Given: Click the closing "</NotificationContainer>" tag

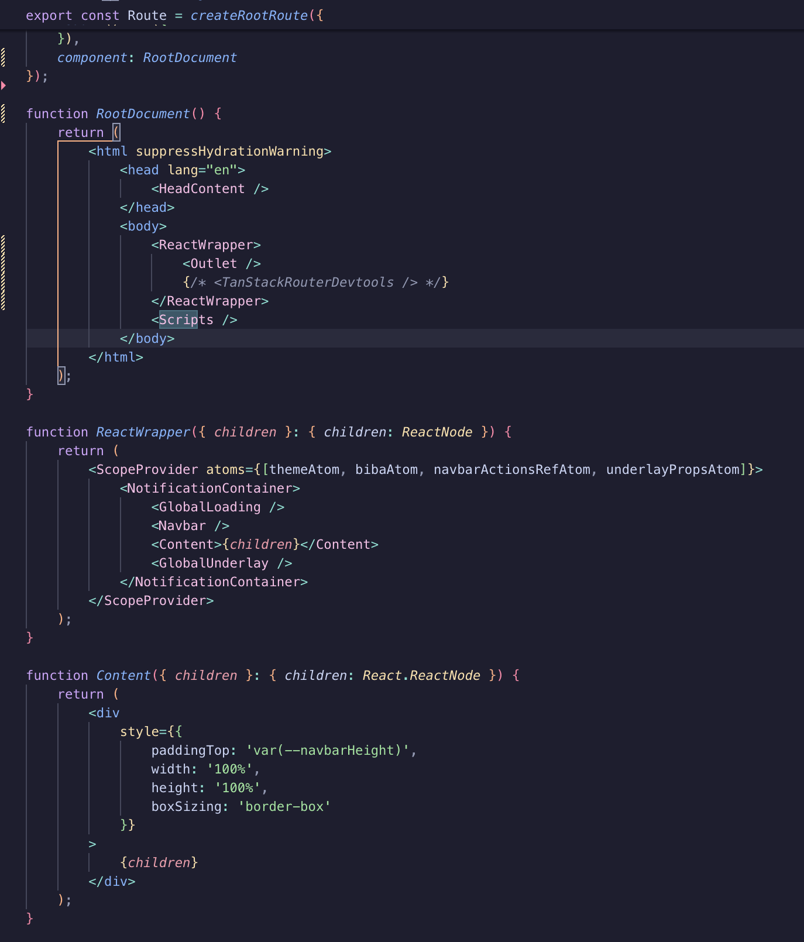Looking at the screenshot, I should click(x=214, y=582).
